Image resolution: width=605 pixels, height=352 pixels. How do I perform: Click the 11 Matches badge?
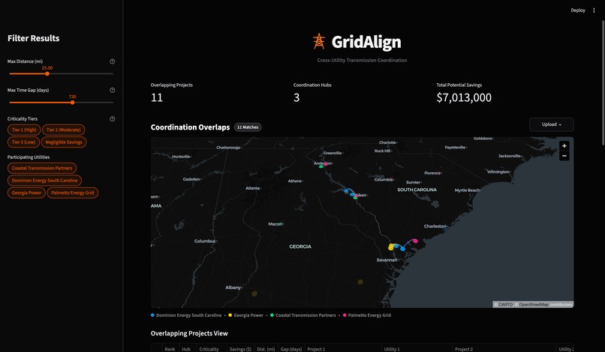point(248,127)
